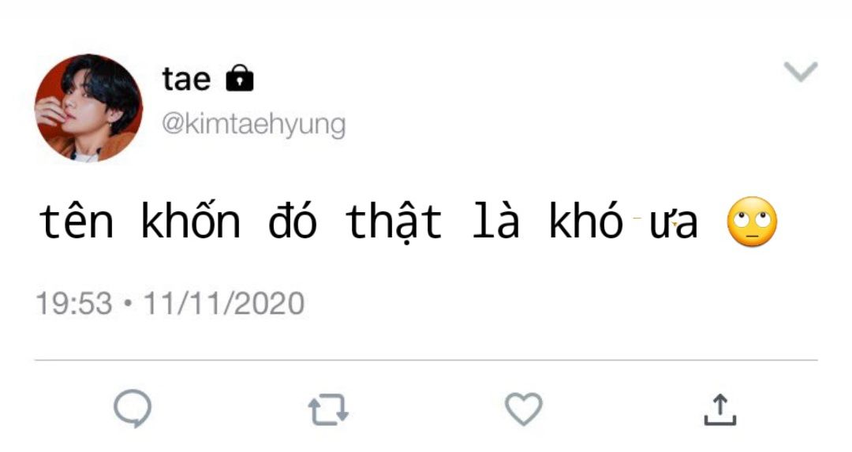Like the tweet with the heart icon
This screenshot has height=452, width=852.
[524, 409]
